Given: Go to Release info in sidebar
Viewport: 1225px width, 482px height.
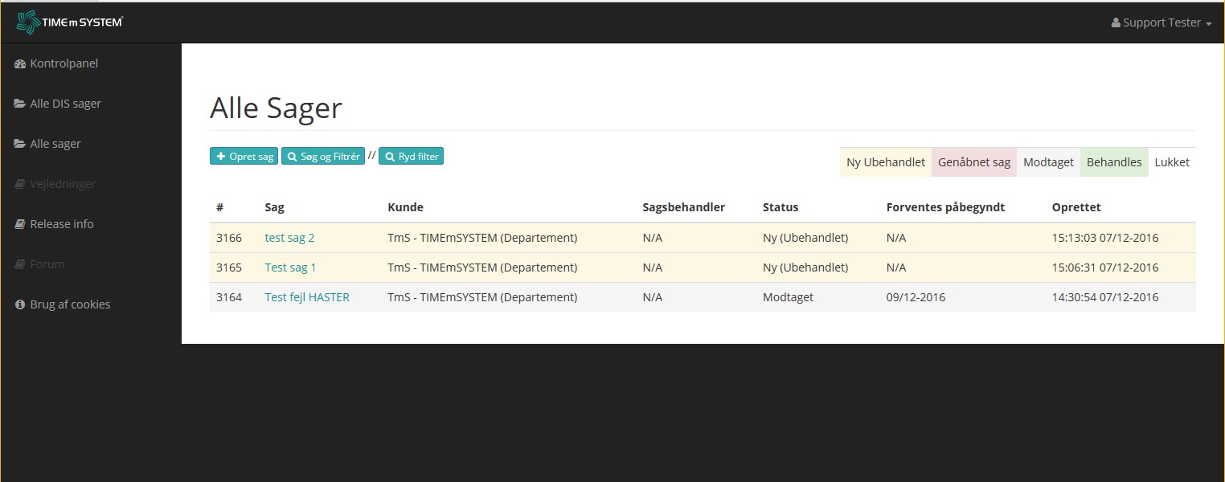Looking at the screenshot, I should pos(62,224).
